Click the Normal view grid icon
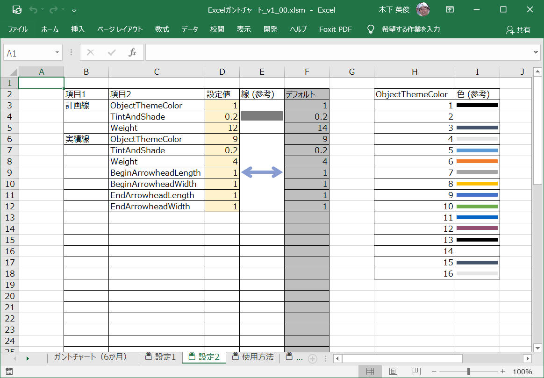The height and width of the screenshot is (378, 544). point(370,371)
